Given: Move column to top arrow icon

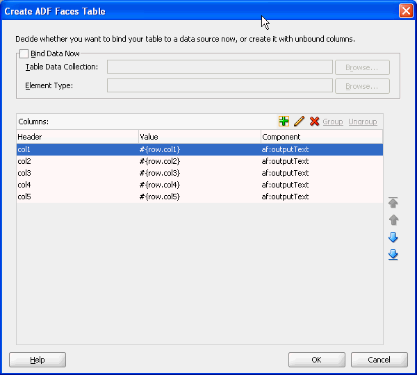Looking at the screenshot, I should [x=393, y=203].
